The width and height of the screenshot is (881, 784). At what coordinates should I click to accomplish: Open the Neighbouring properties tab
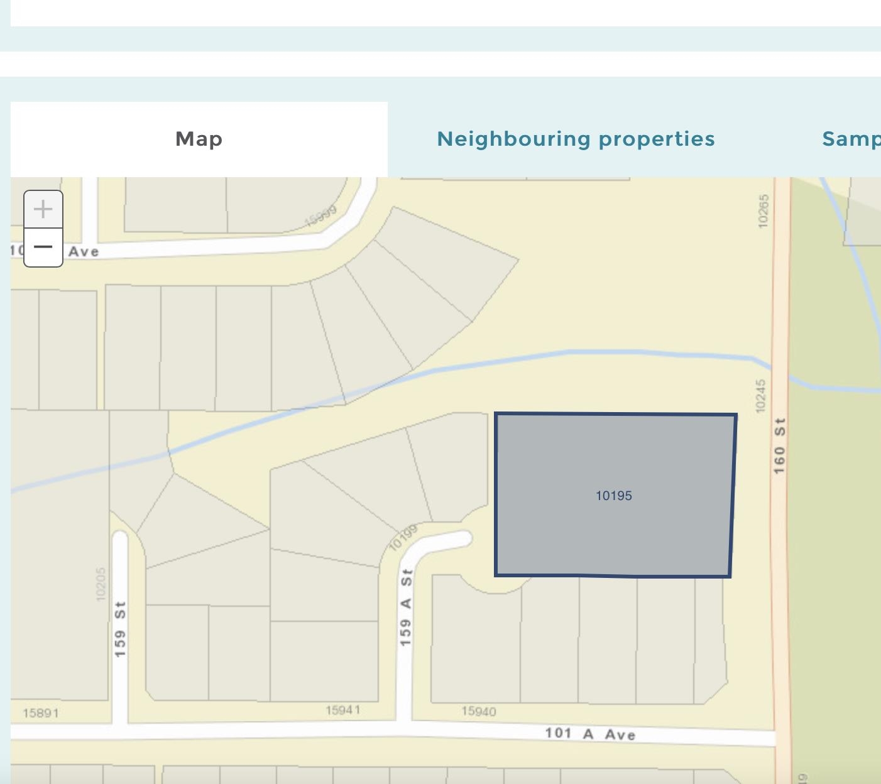coord(576,139)
